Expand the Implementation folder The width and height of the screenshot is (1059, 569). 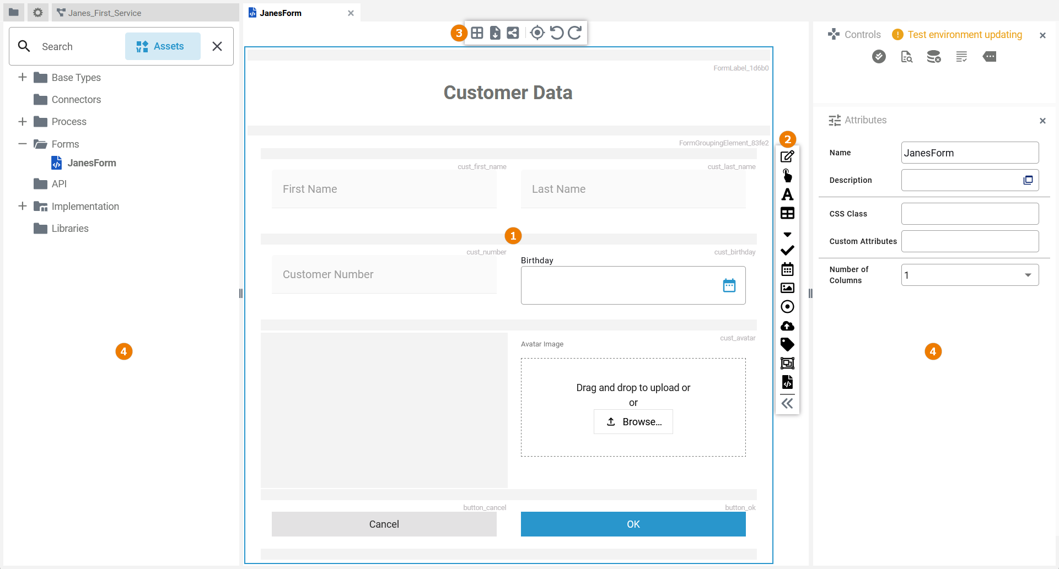point(23,206)
